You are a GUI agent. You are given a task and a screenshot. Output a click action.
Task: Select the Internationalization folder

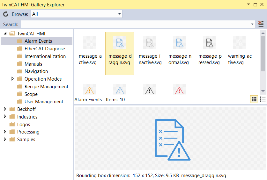coord(41,56)
